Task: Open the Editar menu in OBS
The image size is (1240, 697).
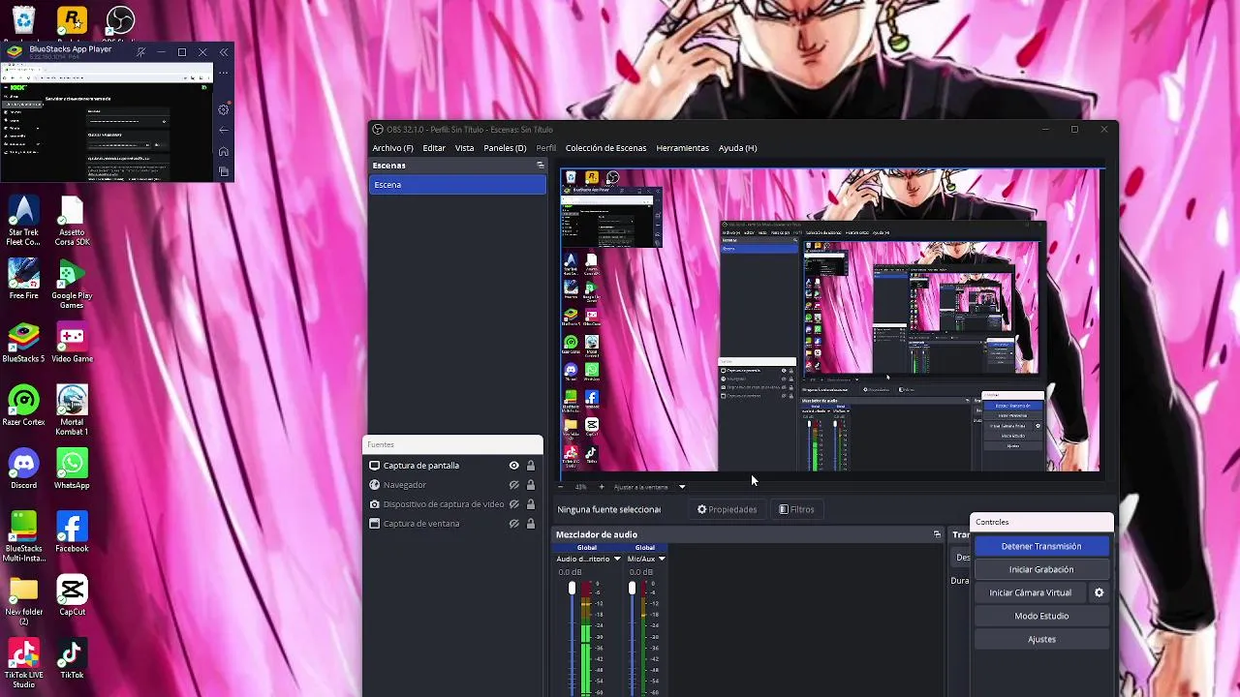Action: tap(434, 148)
